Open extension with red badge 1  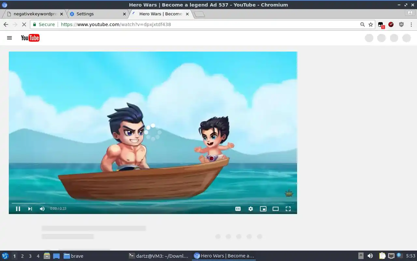pyautogui.click(x=381, y=24)
